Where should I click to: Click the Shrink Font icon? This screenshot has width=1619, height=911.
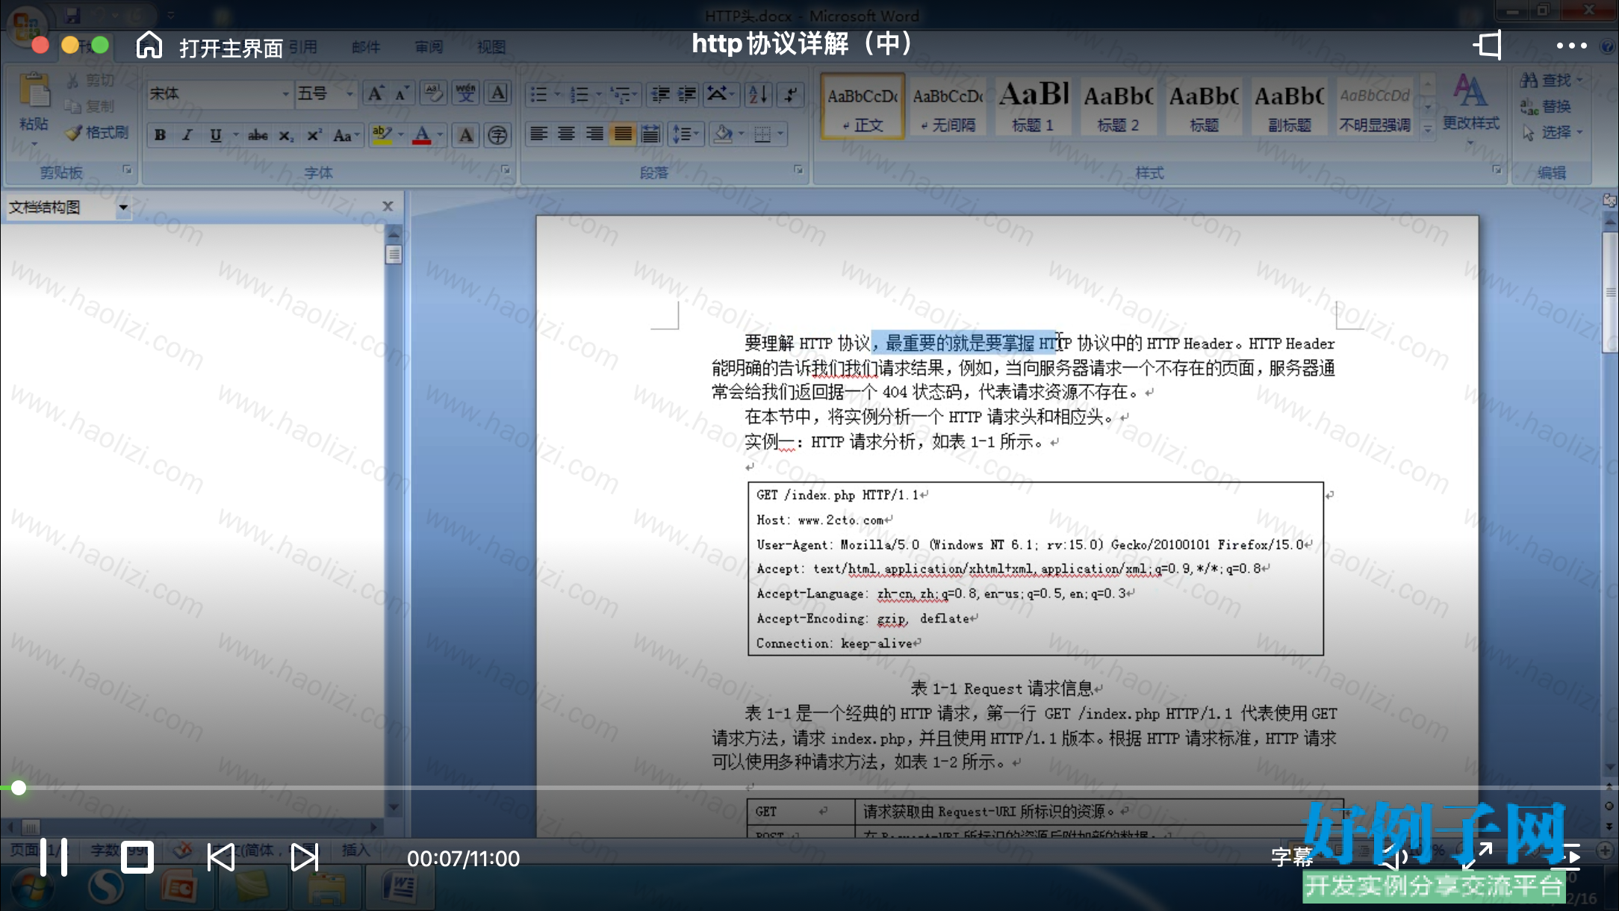tap(402, 94)
